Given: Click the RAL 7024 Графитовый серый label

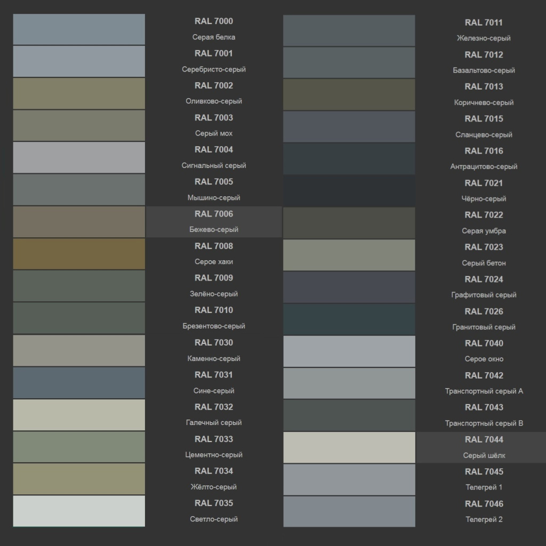Looking at the screenshot, I should 484,287.
